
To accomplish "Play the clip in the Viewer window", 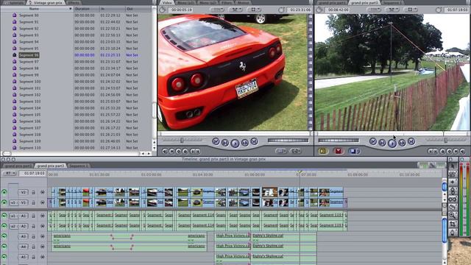I will 235,144.
